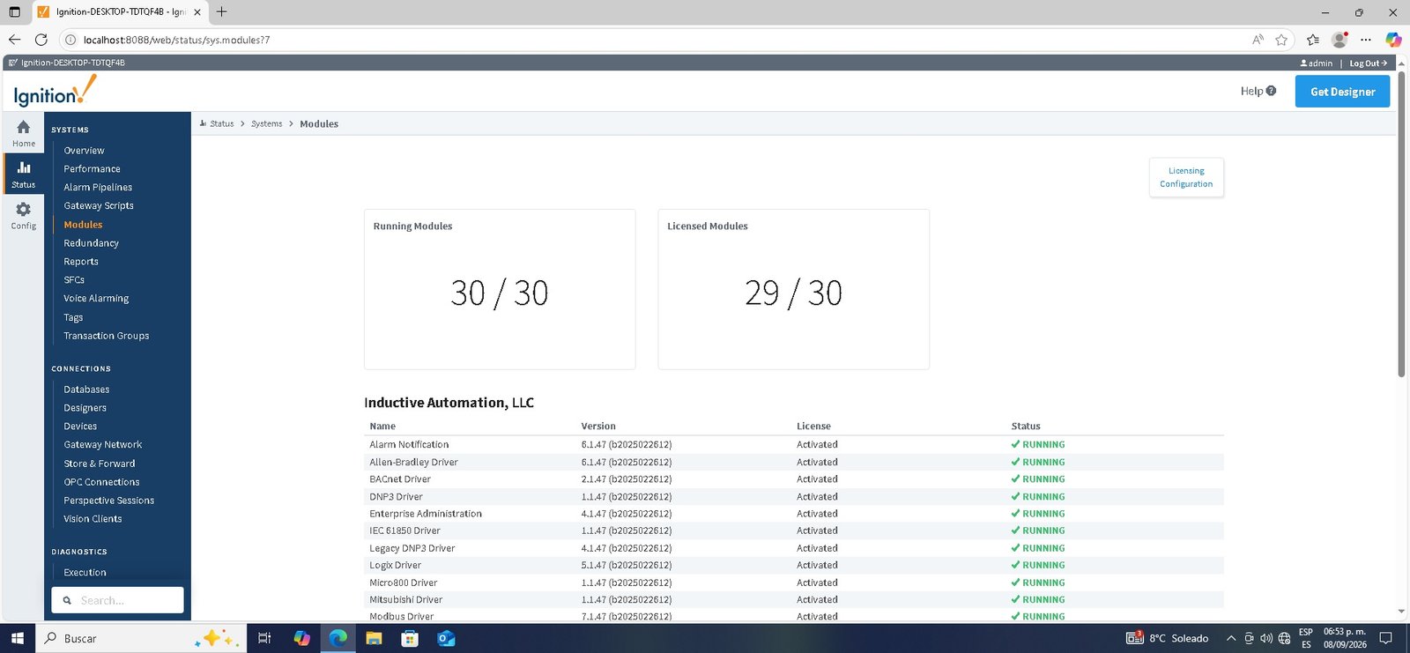Open Voice Alarming in sidebar
Viewport: 1410px width, 653px height.
coord(96,299)
